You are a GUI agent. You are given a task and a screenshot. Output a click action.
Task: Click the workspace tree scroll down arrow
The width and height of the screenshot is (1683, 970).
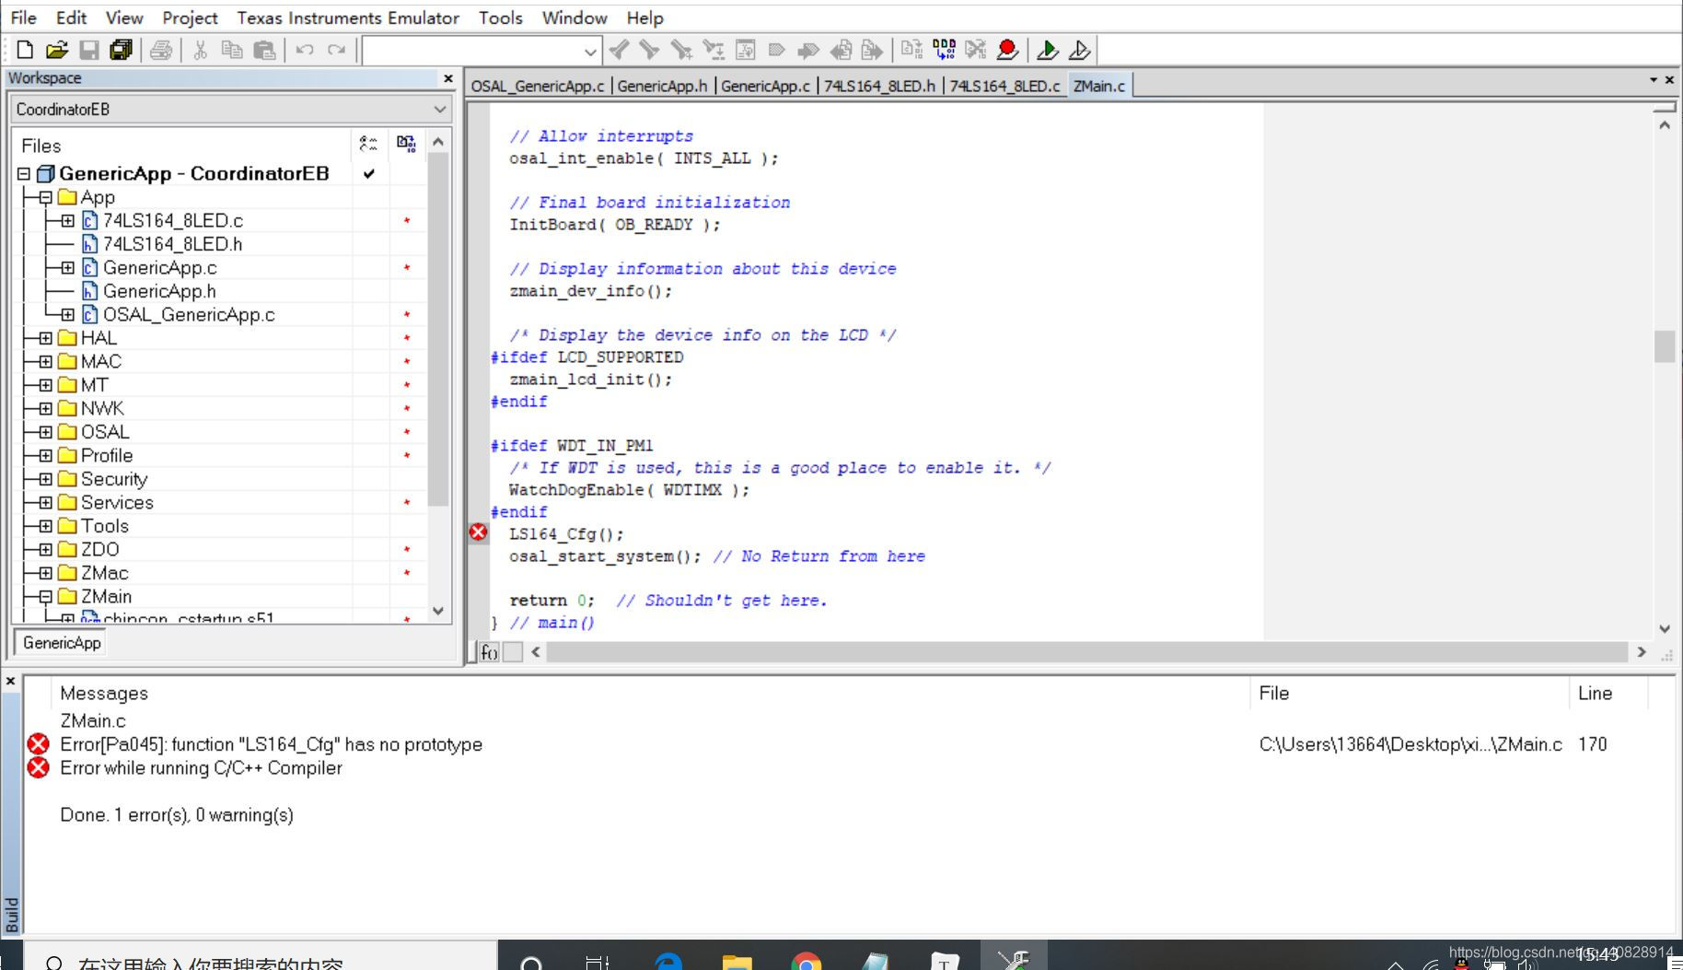(x=438, y=611)
